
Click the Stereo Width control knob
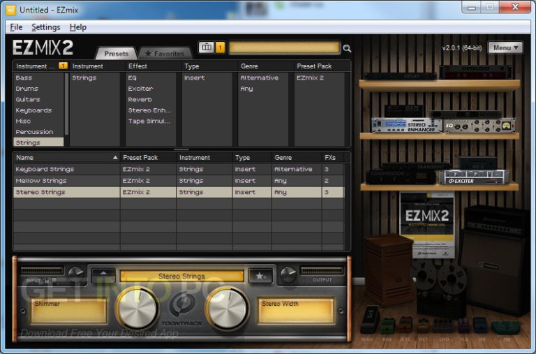228,308
